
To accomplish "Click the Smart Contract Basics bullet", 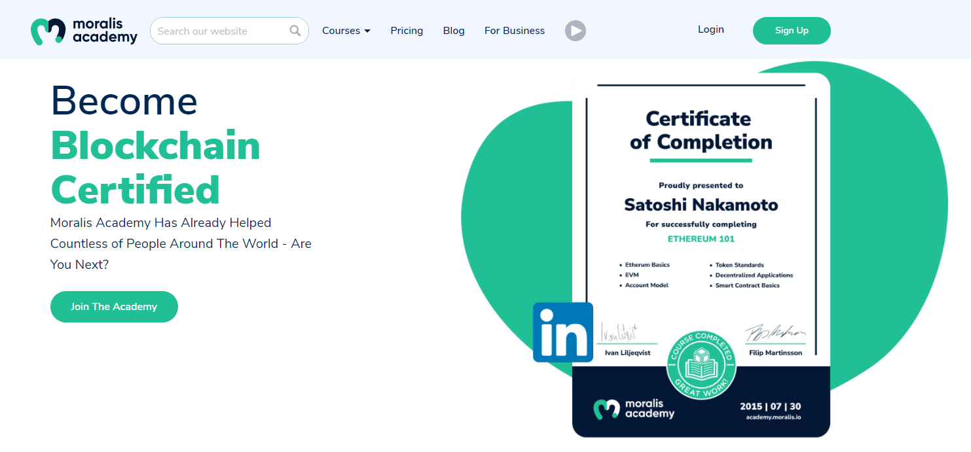I will coord(747,286).
